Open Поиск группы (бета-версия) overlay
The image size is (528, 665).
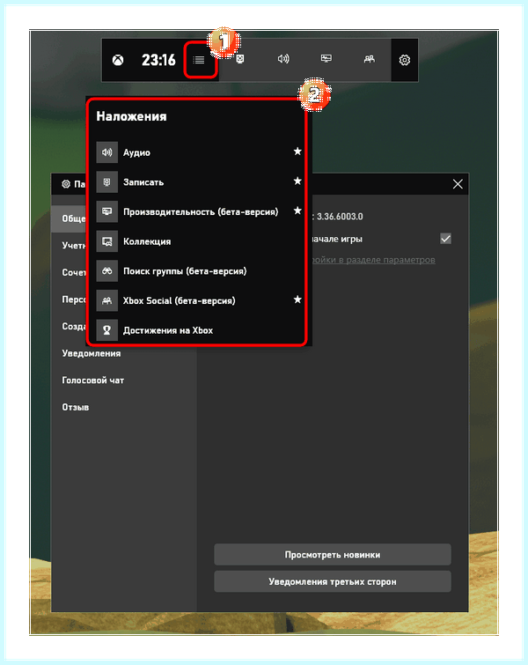tap(199, 271)
